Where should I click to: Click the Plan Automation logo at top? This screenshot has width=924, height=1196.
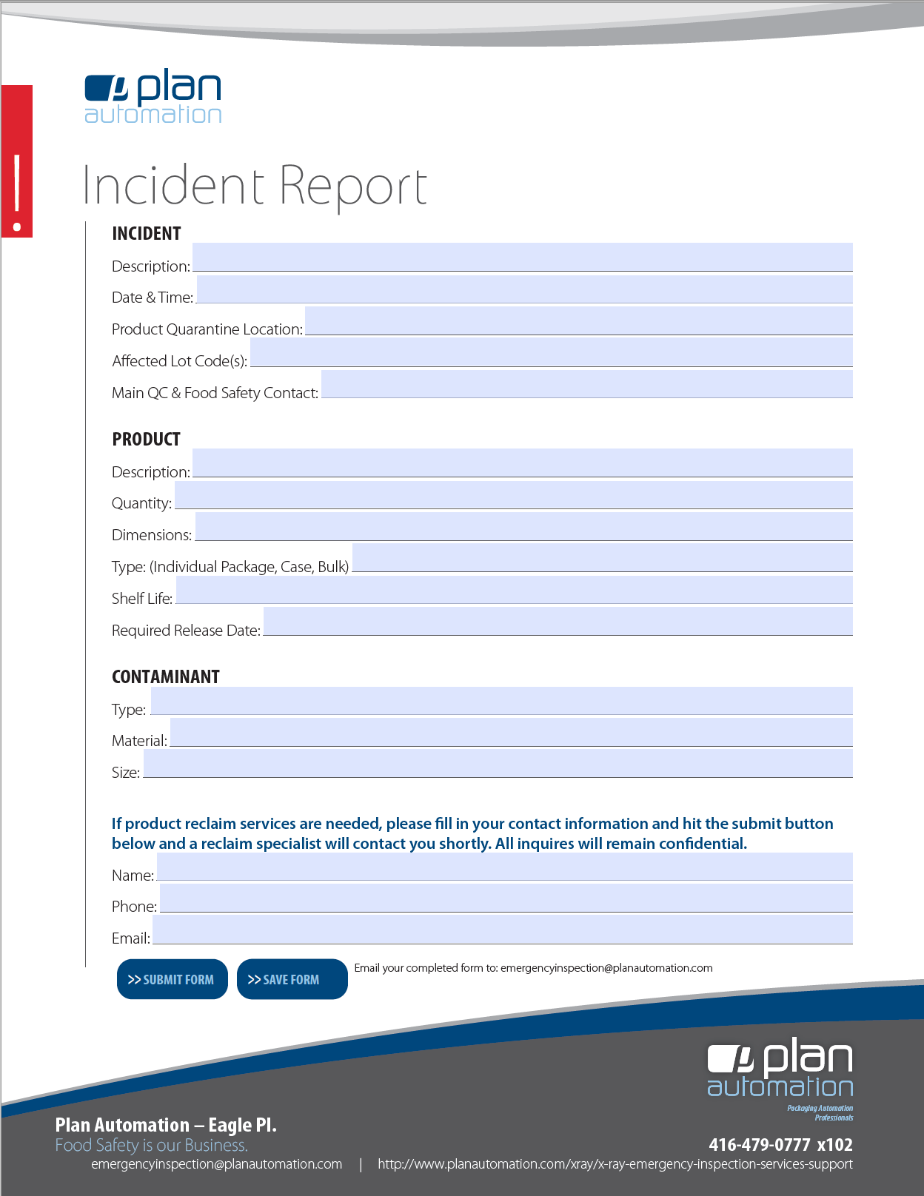coord(153,98)
